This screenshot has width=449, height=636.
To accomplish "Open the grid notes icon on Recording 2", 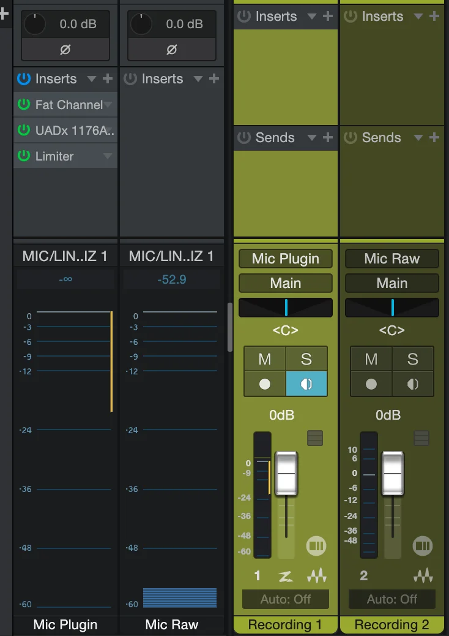I will pyautogui.click(x=421, y=438).
